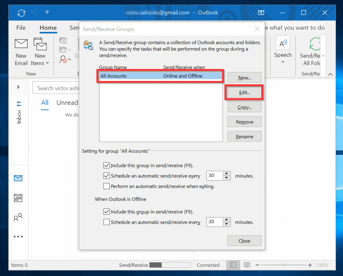Viewport: 343px width, 276px height.
Task: Click the Send/Receive when column header
Action: 184,67
